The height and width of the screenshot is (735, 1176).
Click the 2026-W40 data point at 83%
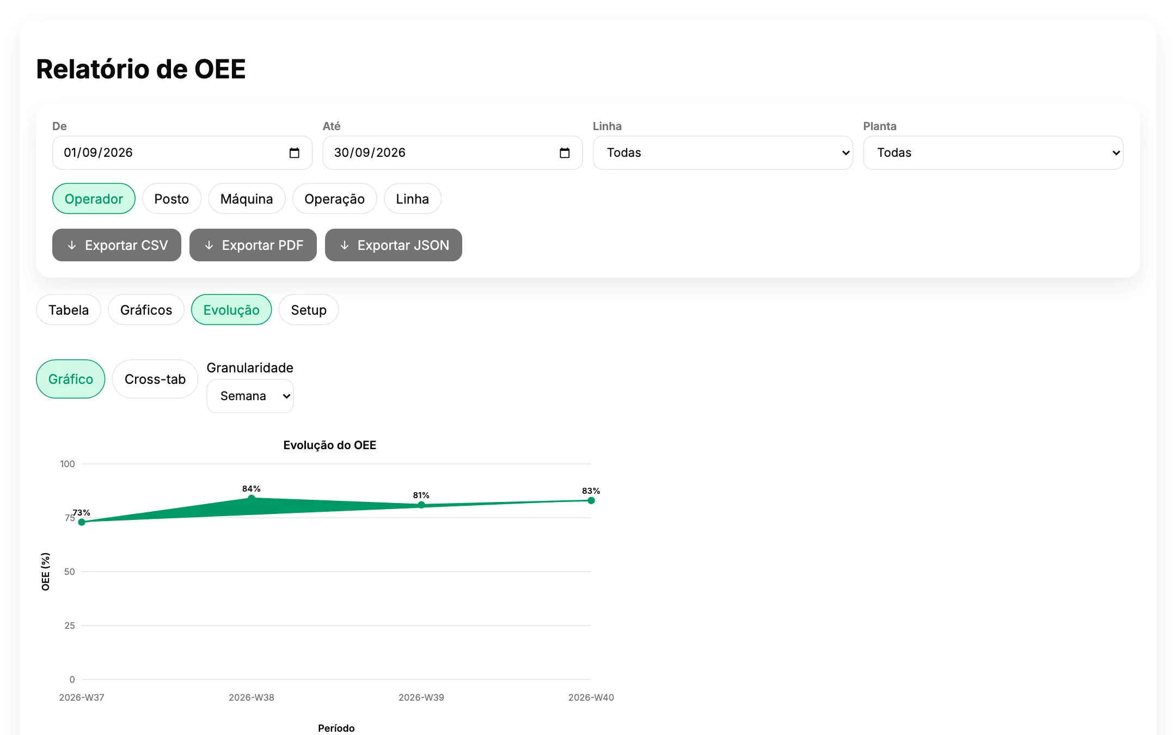tap(591, 500)
